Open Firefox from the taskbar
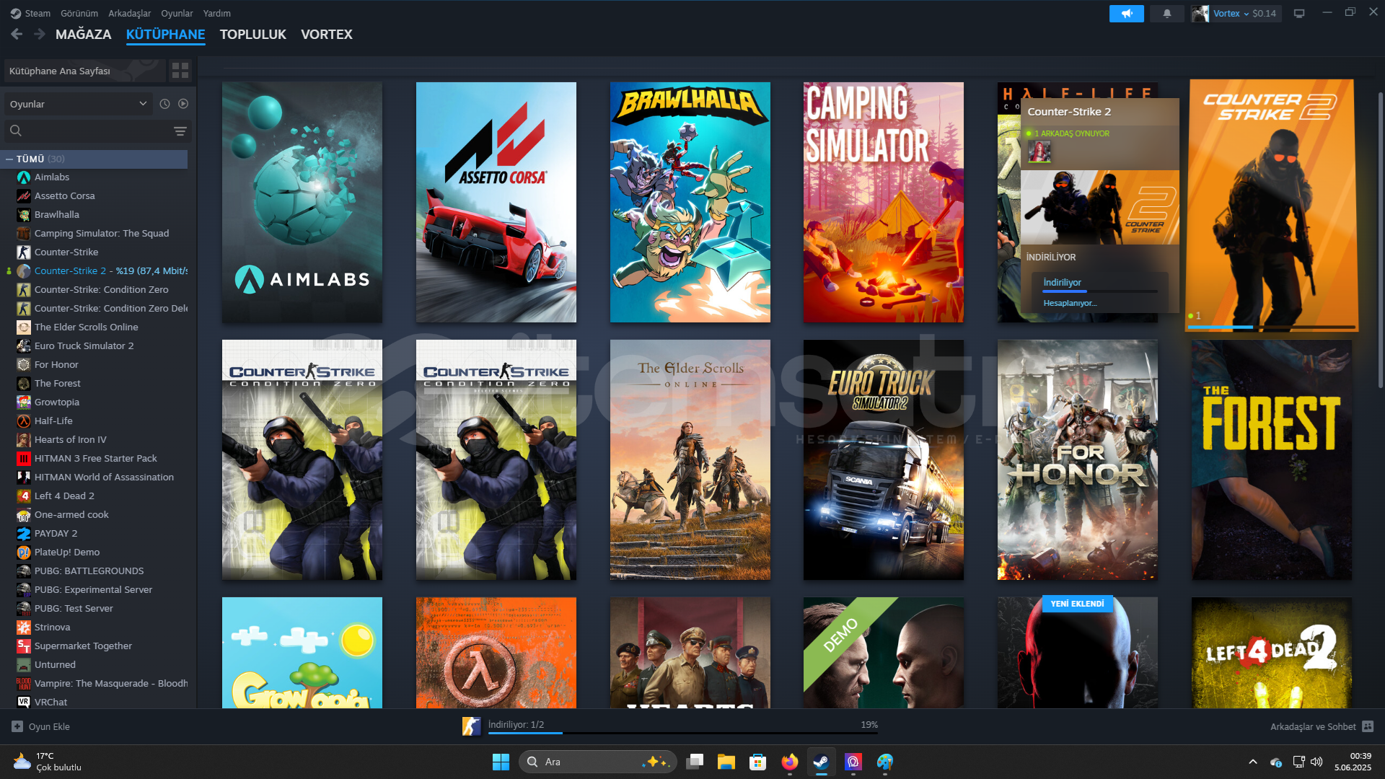This screenshot has height=779, width=1385. coord(789,762)
